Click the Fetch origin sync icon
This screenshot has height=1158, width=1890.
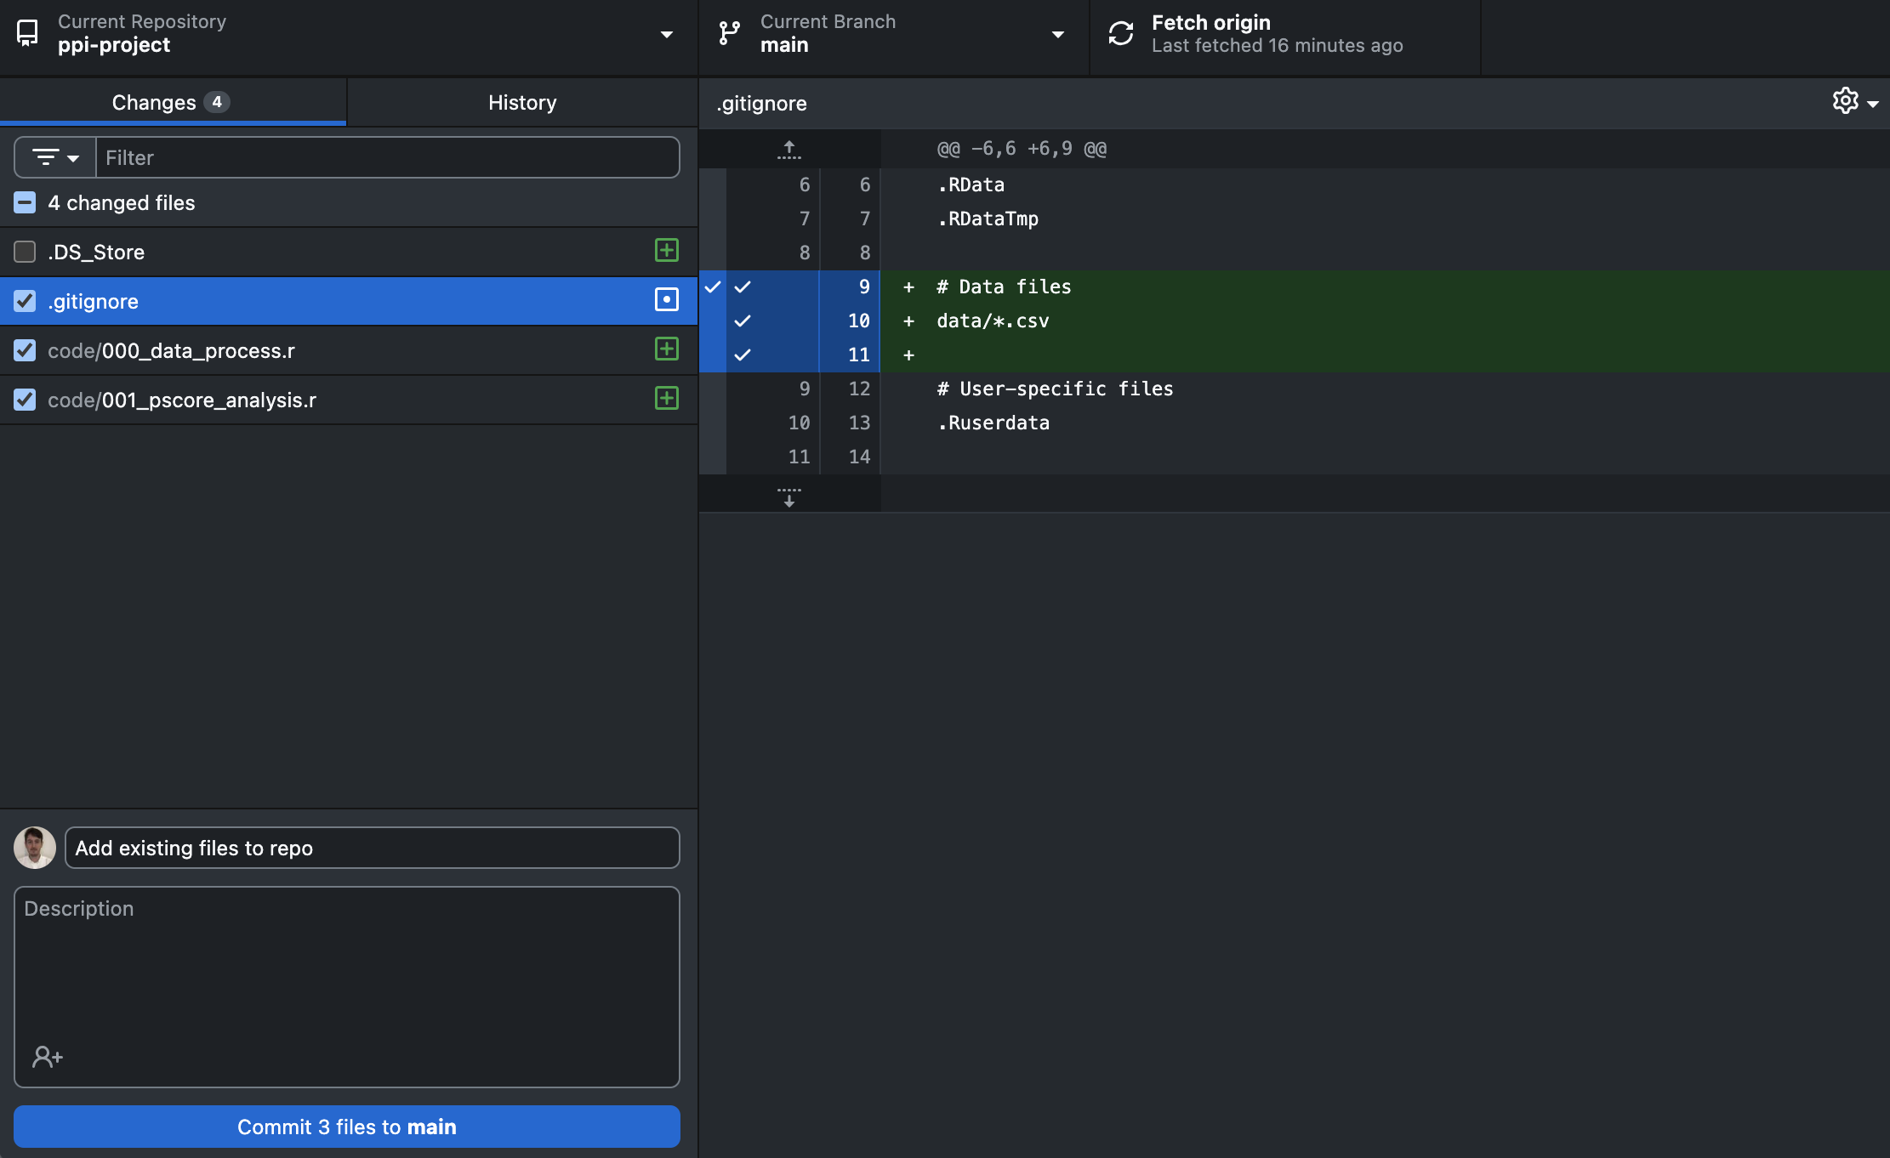point(1121,34)
